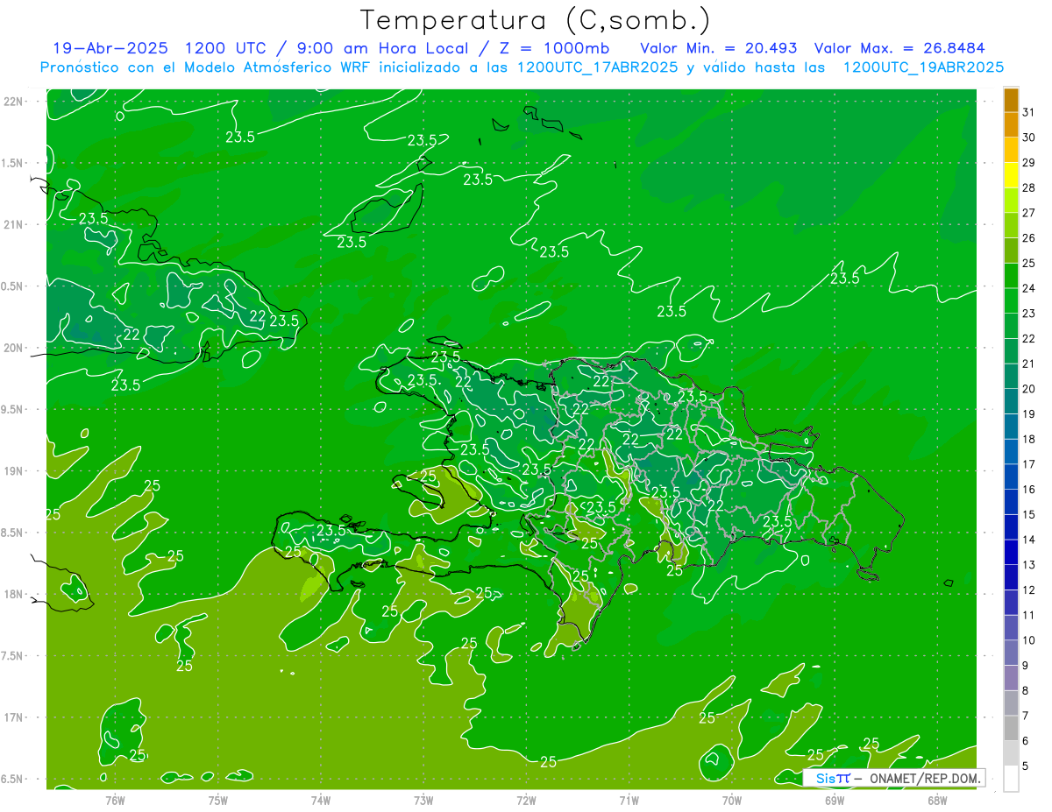This screenshot has height=812, width=1052.
Task: Click legend value '27'
Action: (1028, 213)
